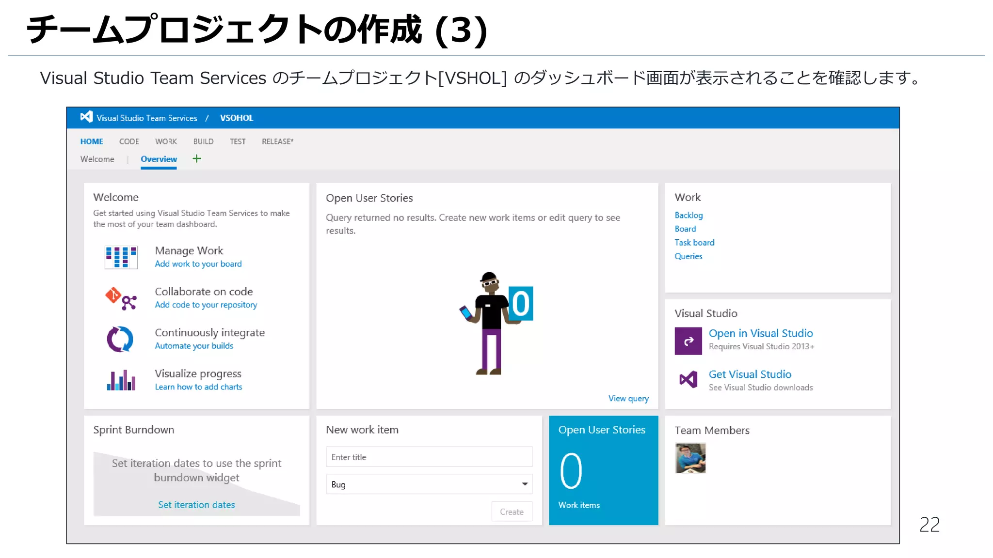The image size is (993, 558).
Task: Open View query link
Action: point(628,398)
